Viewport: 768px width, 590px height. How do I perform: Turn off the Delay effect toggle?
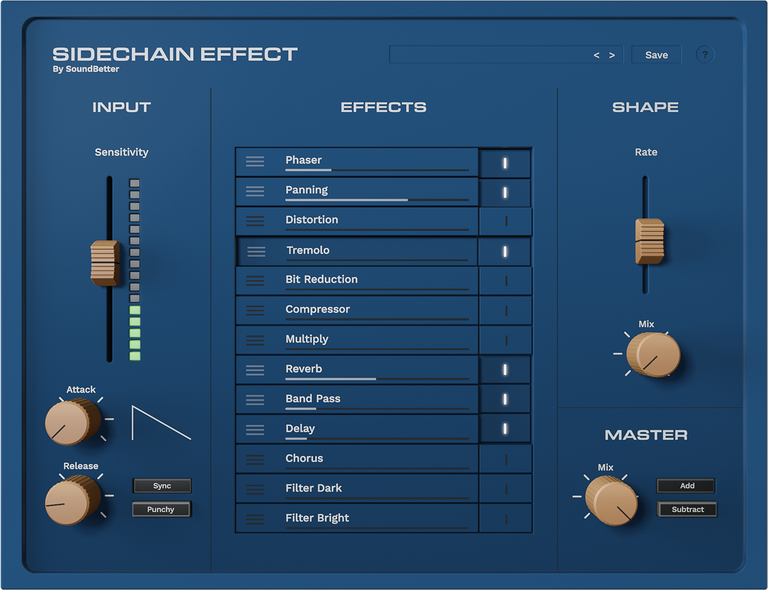pos(505,429)
